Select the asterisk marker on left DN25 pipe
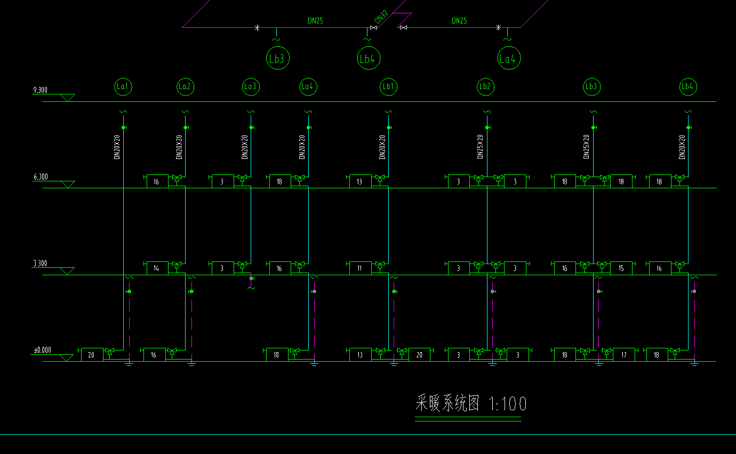Image resolution: width=736 pixels, height=454 pixels. click(x=258, y=27)
